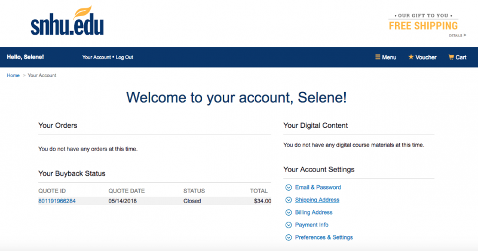This screenshot has width=478, height=251.
Task: Click the snhu.edu logo
Action: (67, 22)
